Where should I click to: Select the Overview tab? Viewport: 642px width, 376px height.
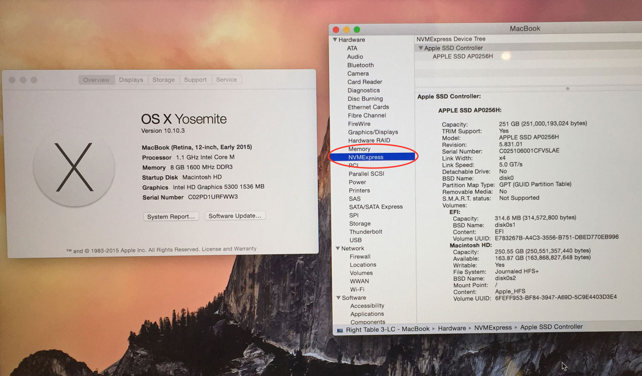96,80
